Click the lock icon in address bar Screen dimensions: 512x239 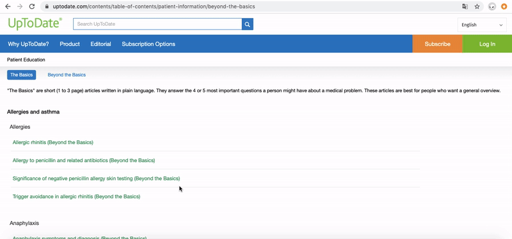pyautogui.click(x=47, y=6)
